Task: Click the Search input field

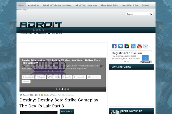Action: point(138,14)
